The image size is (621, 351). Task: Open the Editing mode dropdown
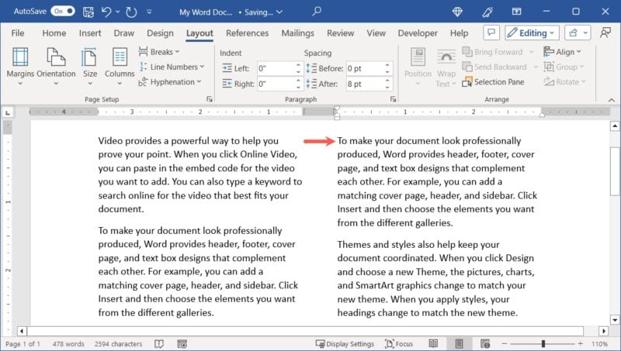(532, 33)
